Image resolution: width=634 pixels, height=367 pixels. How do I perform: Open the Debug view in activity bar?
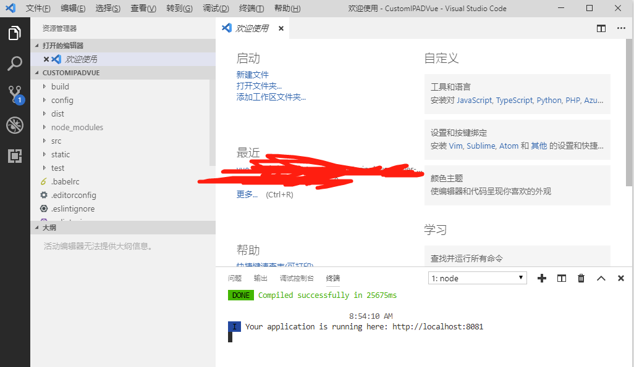coord(15,125)
